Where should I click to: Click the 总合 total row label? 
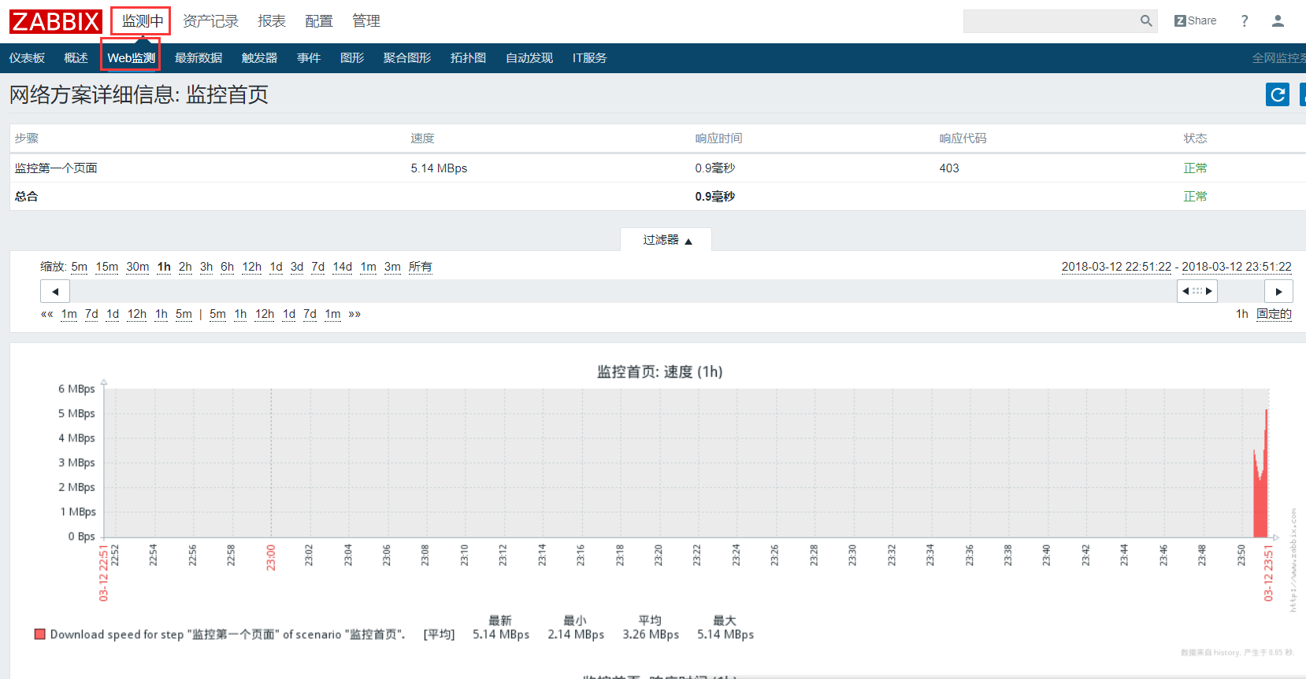[x=26, y=197]
